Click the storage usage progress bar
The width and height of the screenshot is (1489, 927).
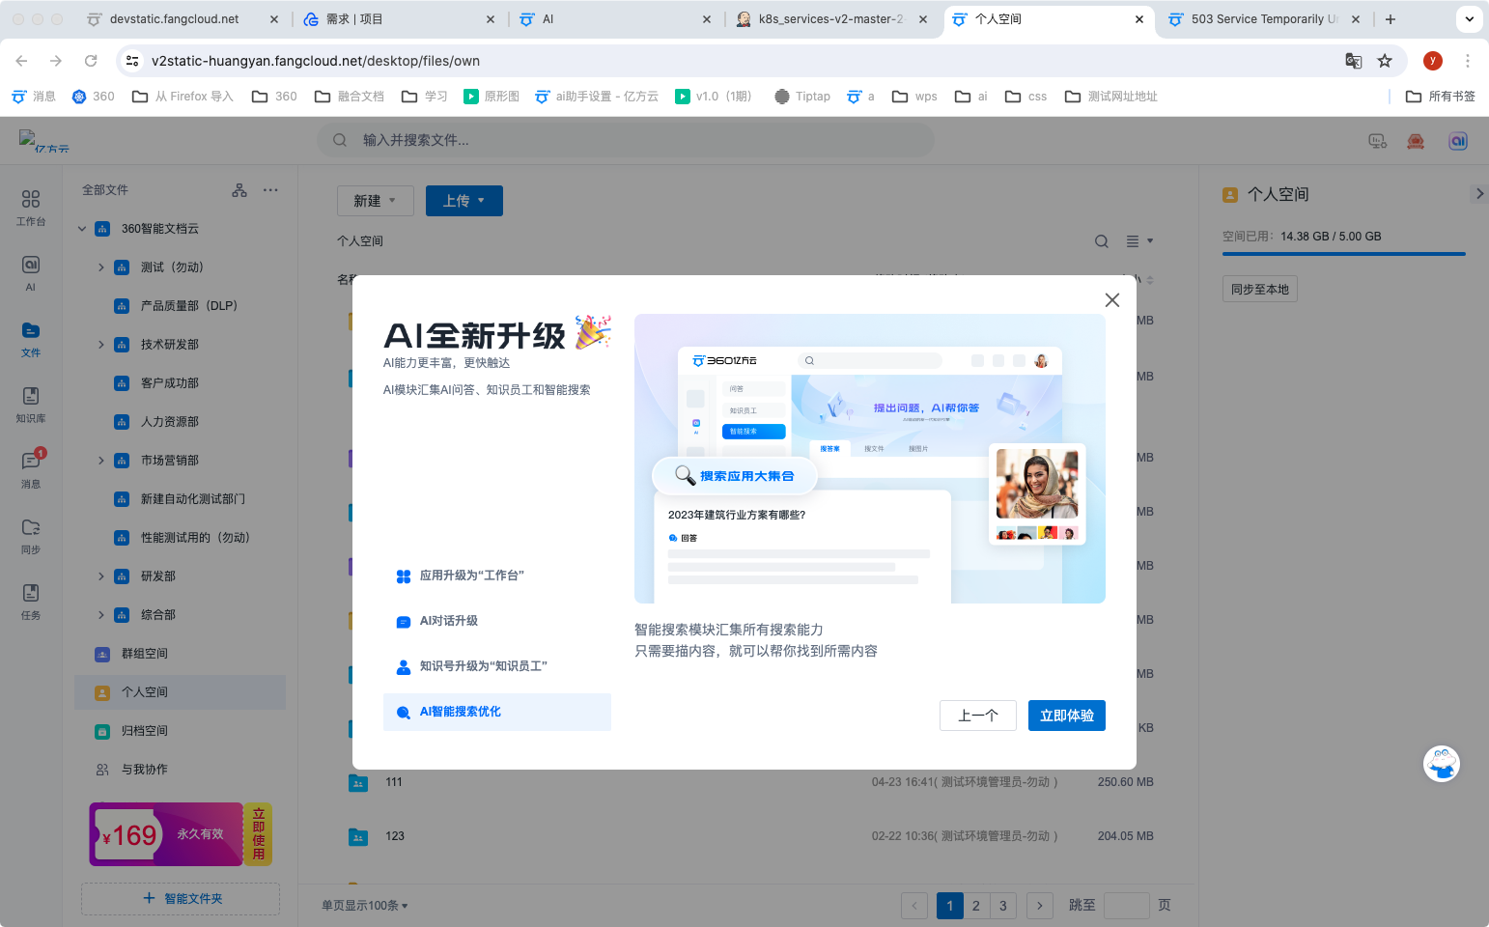(x=1344, y=254)
